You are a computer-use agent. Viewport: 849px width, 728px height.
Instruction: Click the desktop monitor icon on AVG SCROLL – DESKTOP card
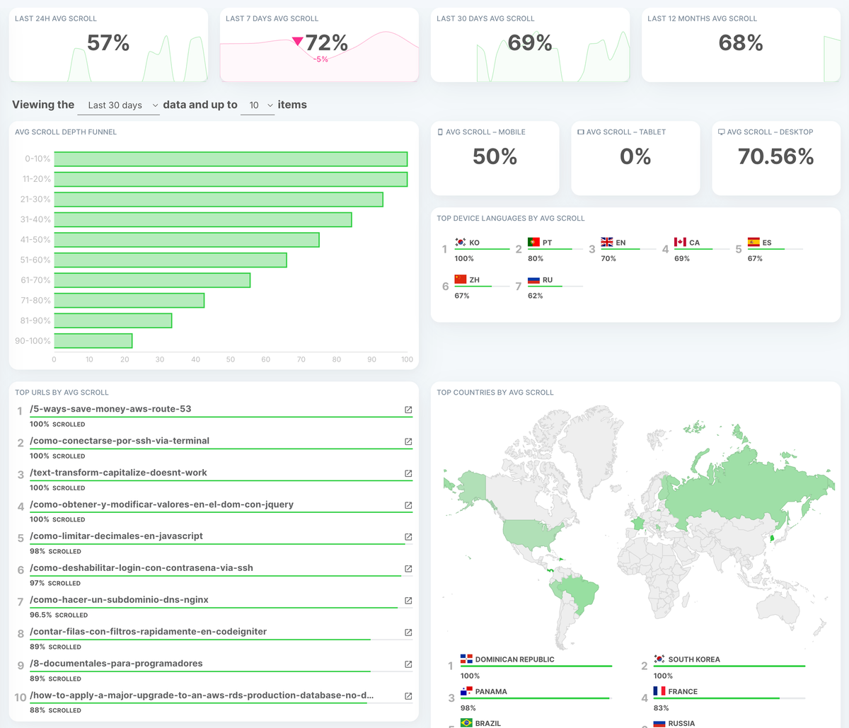coord(722,132)
